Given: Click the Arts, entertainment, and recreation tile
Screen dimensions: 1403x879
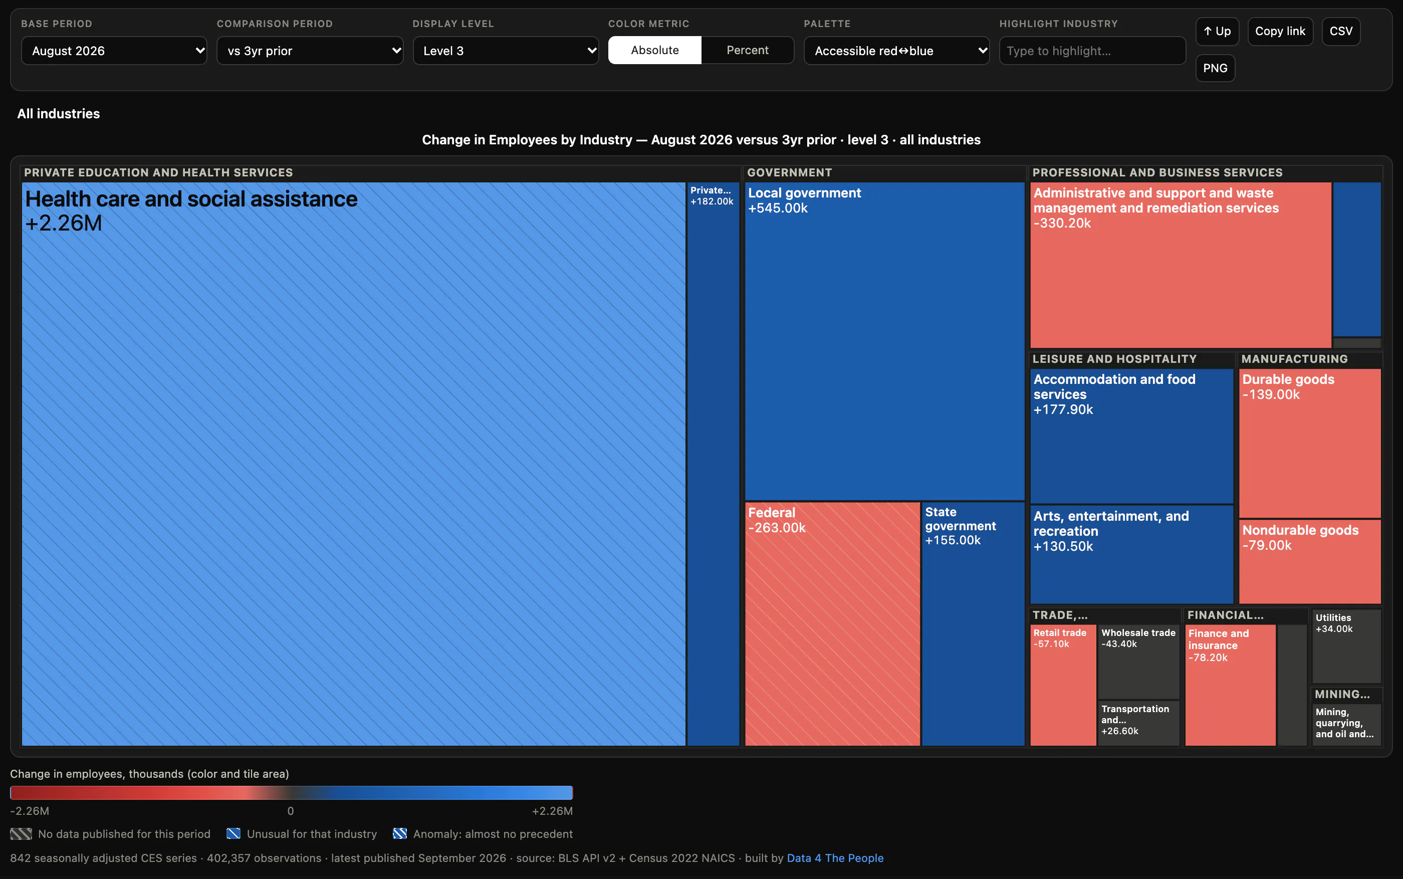Looking at the screenshot, I should click(1131, 555).
